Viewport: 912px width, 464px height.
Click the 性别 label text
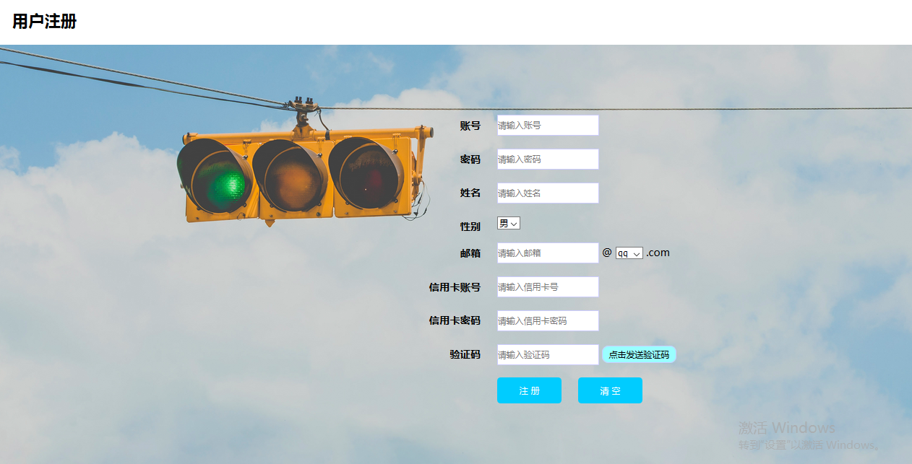470,227
